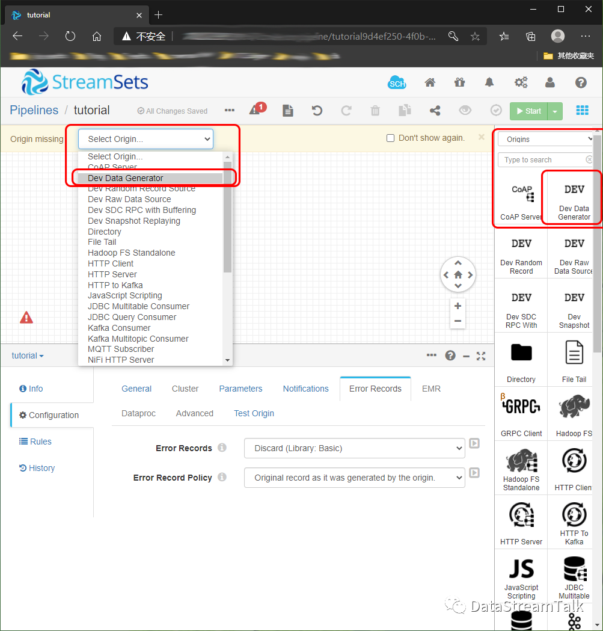Start the pipeline

528,111
